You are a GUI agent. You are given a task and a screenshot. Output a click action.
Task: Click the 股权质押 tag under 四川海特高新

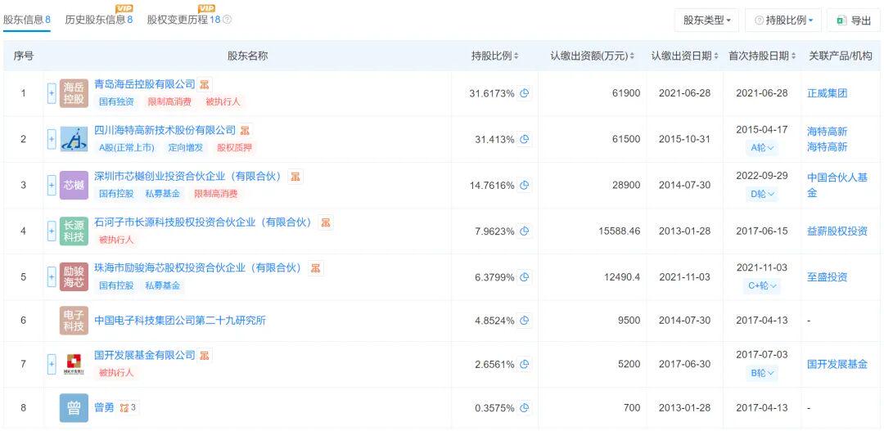[235, 147]
